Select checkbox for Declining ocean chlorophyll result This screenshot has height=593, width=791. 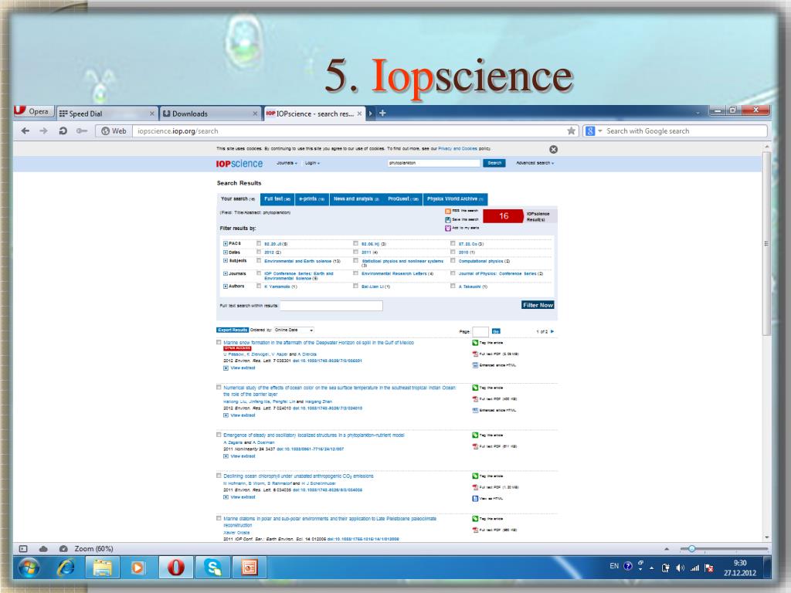(219, 476)
